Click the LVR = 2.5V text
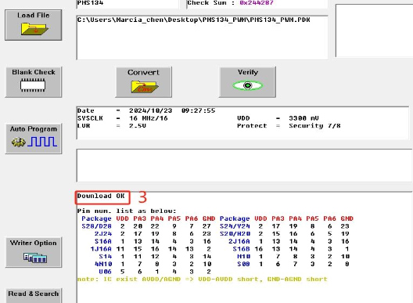 tap(112, 126)
